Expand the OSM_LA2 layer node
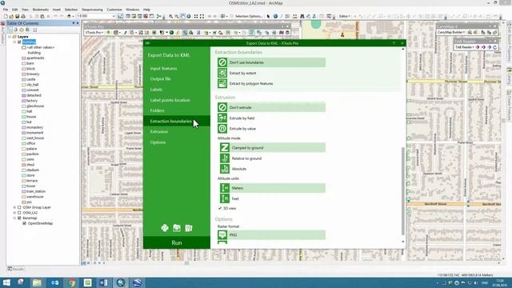This screenshot has width=512, height=288. [14, 213]
